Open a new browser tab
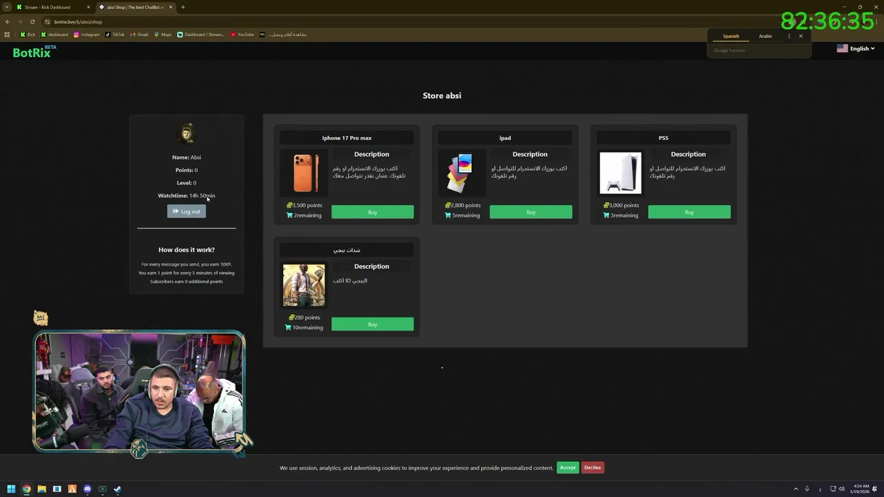This screenshot has height=497, width=884. click(x=182, y=7)
